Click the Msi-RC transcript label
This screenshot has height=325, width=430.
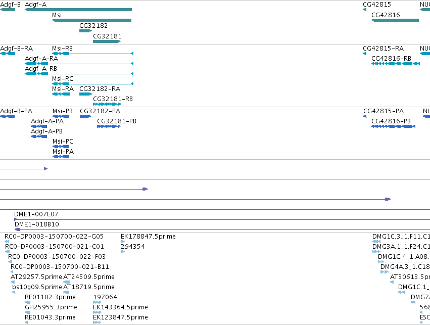pos(63,79)
